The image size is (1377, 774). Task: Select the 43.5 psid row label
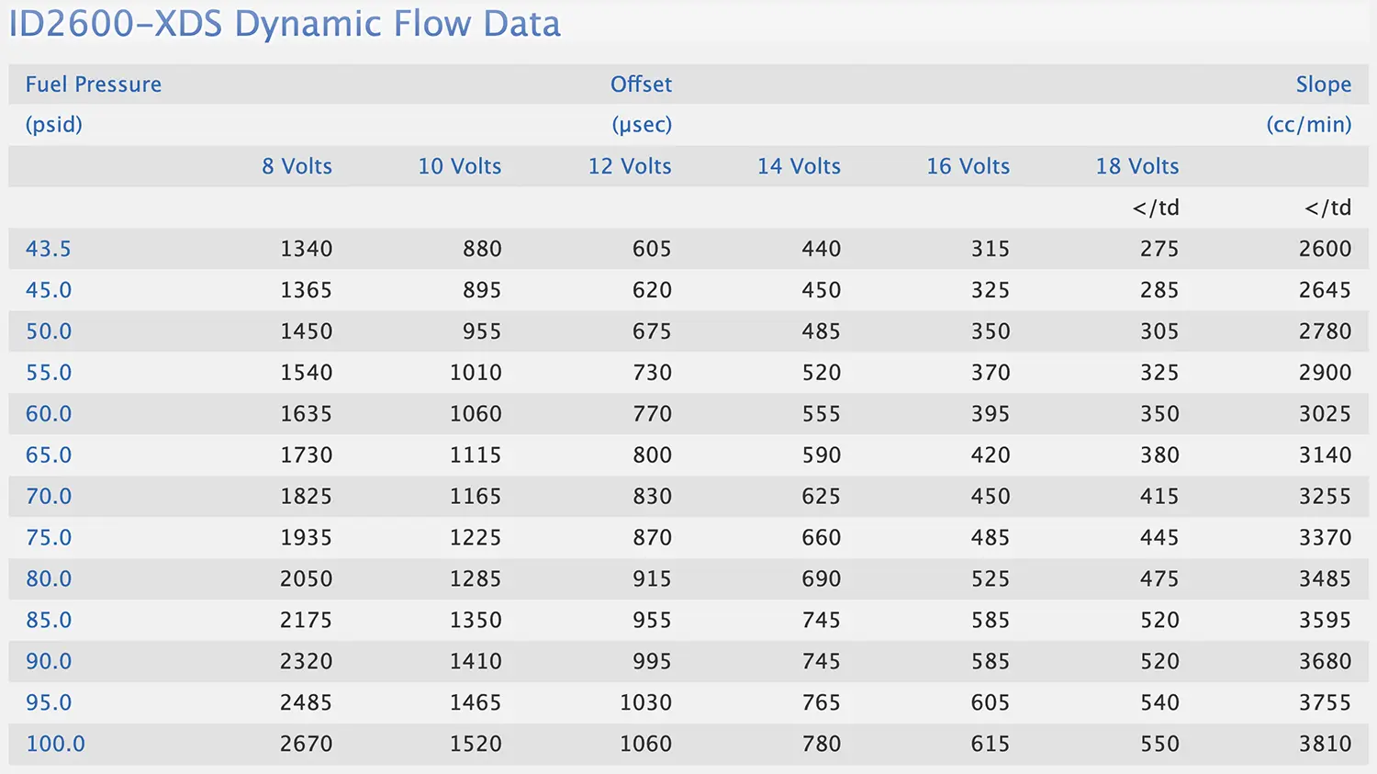coord(49,249)
